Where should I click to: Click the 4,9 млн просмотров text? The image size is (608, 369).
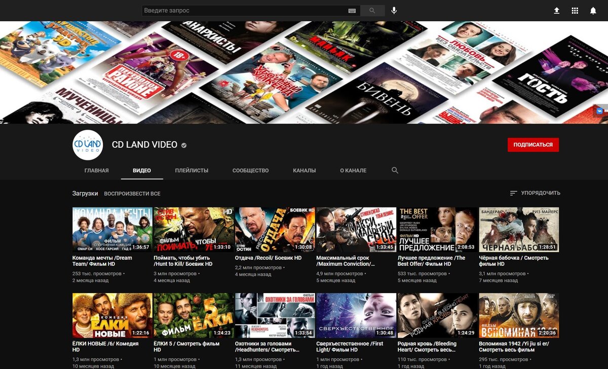coord(339,273)
